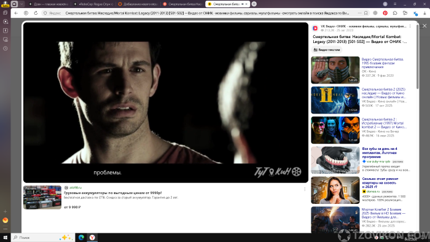Open the three-dots menu in the address bar
Viewport: 430px width, 242px height.
click(x=359, y=13)
